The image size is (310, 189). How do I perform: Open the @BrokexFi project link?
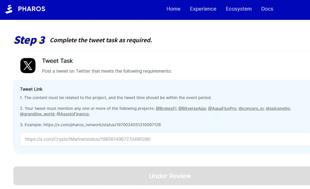click(x=166, y=109)
